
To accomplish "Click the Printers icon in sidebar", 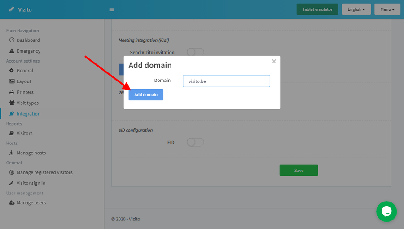I will tap(12, 92).
